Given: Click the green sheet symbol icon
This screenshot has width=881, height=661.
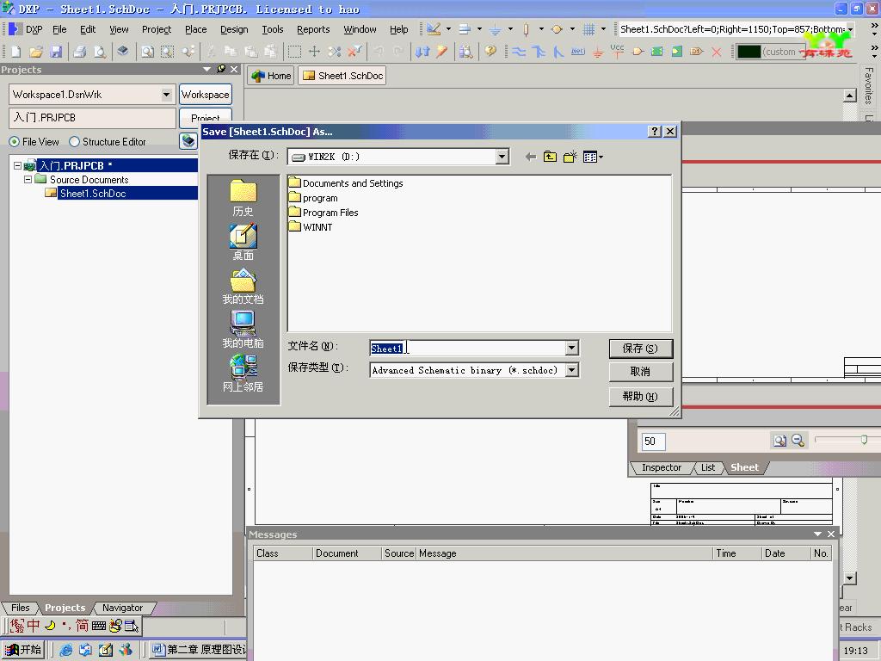Looking at the screenshot, I should tap(656, 52).
